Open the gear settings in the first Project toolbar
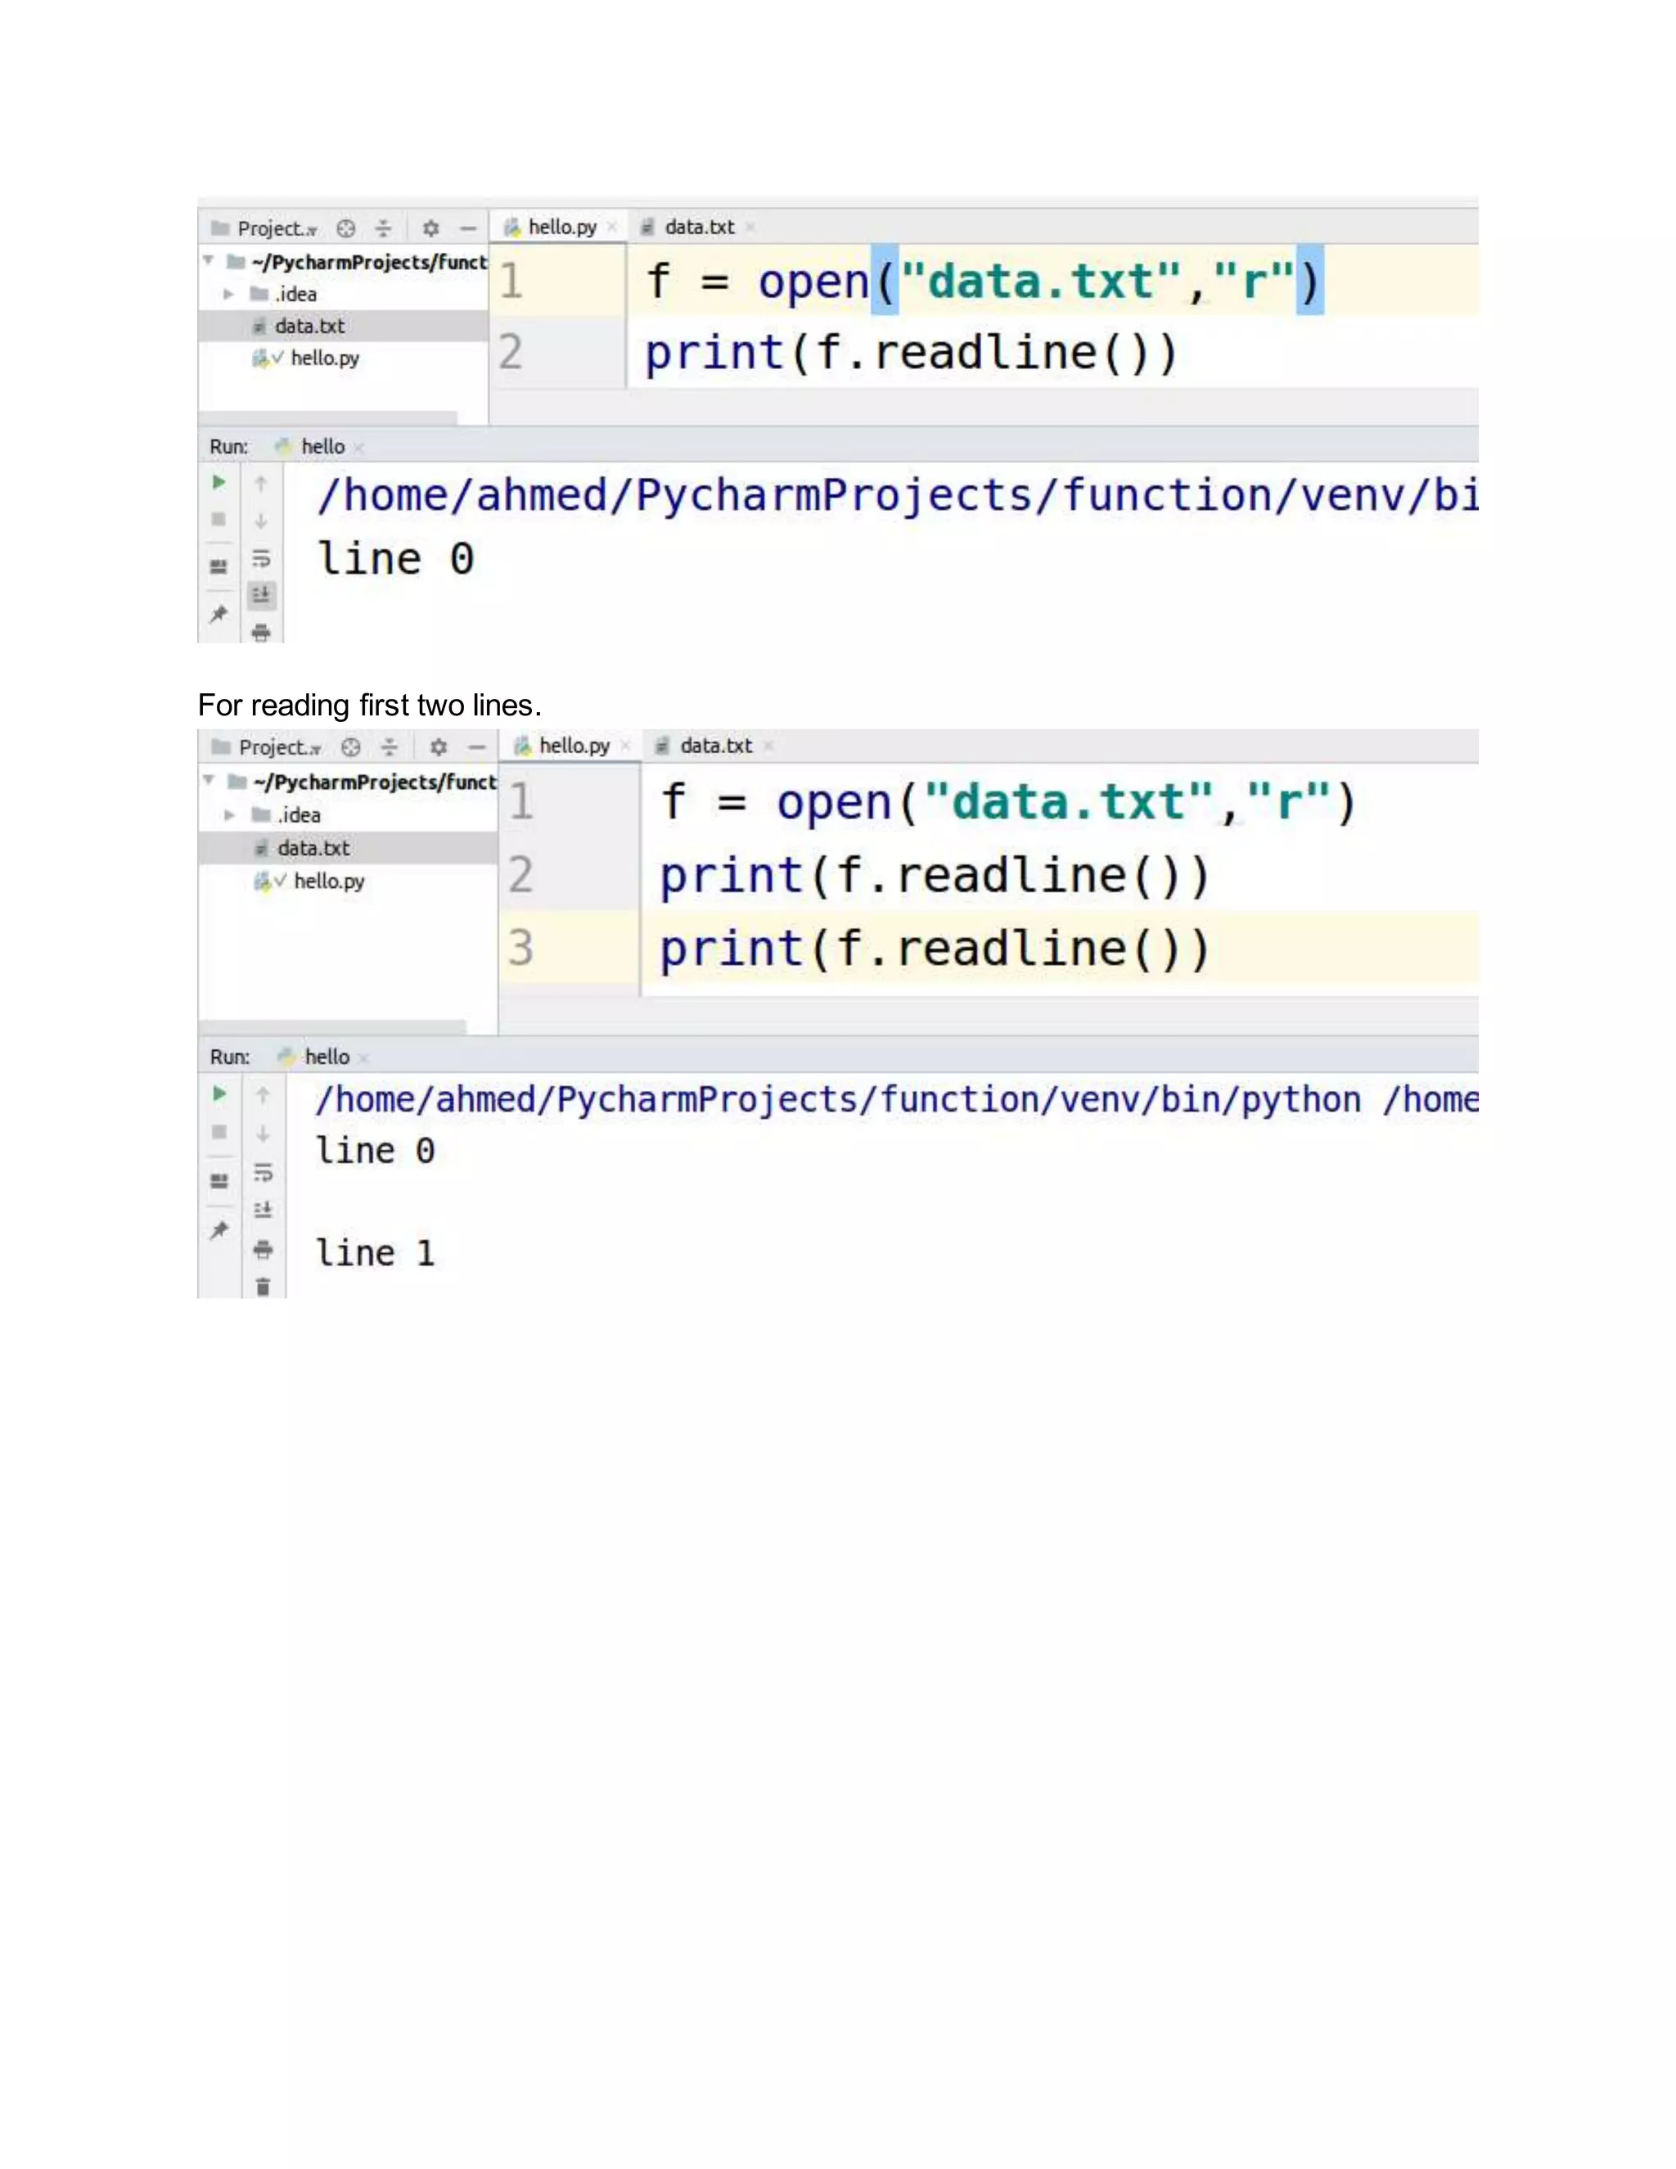Viewport: 1676px width, 2169px height. pyautogui.click(x=431, y=228)
